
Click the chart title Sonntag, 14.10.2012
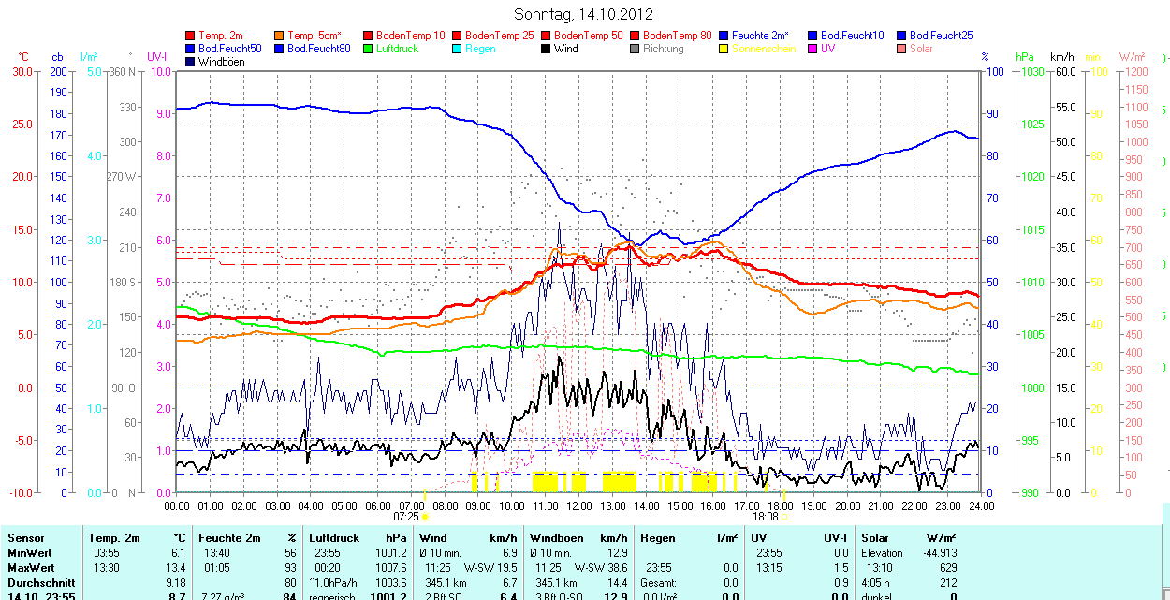coord(584,14)
